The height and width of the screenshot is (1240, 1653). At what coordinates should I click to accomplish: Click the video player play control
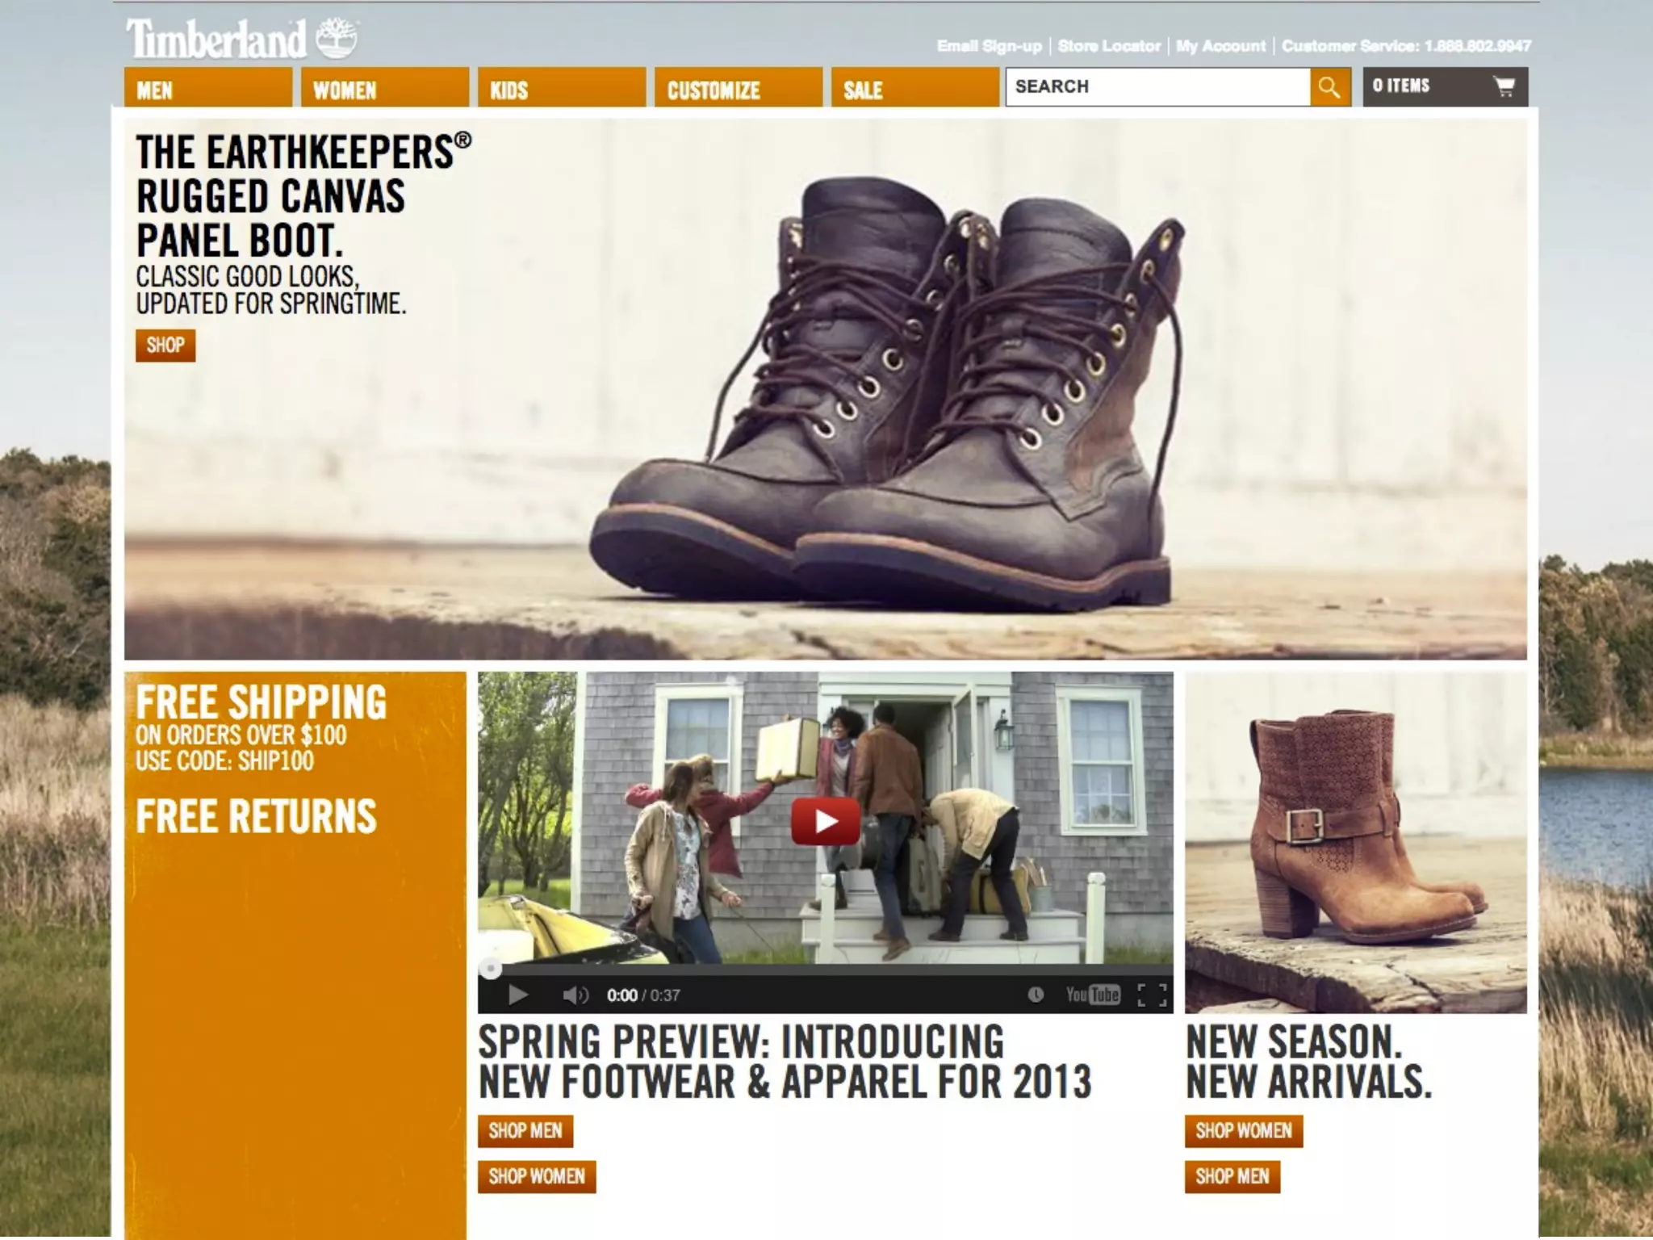(518, 995)
